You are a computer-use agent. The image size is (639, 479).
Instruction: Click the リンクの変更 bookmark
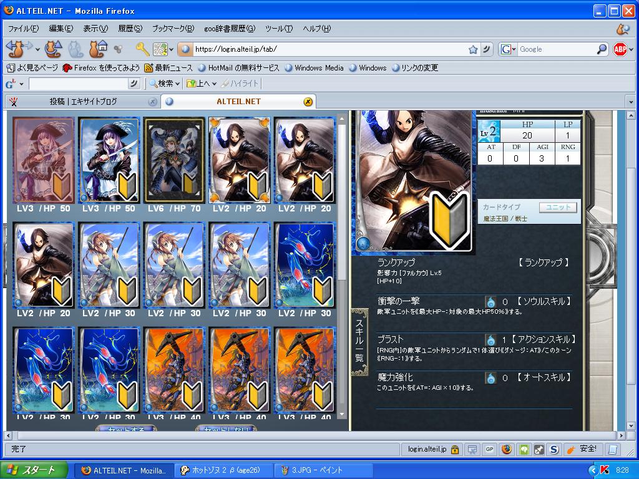click(x=415, y=67)
